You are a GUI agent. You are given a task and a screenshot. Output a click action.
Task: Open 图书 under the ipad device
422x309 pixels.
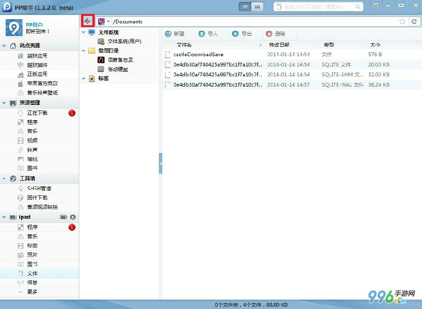39,265
